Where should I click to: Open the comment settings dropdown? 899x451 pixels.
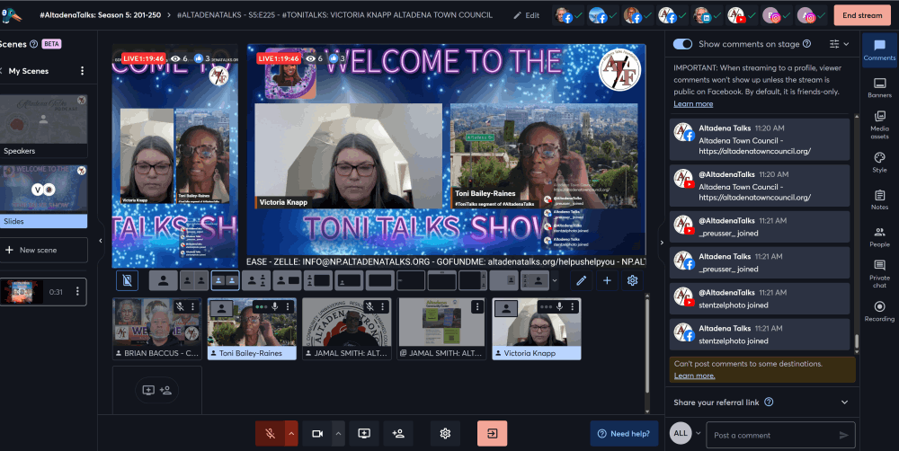pos(838,43)
